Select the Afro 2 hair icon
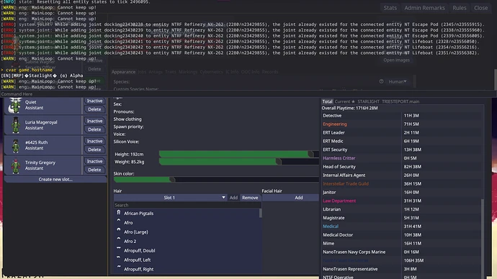The width and height of the screenshot is (497, 279). point(119,239)
